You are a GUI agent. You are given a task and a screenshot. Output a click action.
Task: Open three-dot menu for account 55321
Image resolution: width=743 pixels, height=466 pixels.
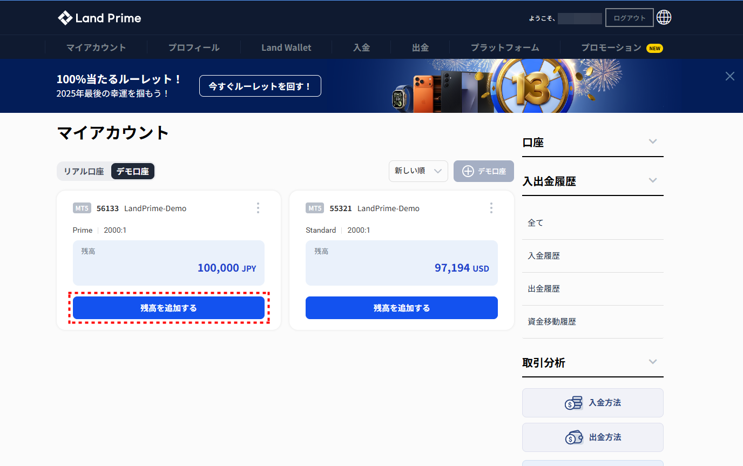pos(491,208)
